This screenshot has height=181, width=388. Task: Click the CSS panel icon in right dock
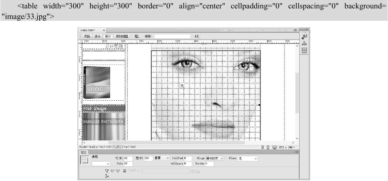304,50
